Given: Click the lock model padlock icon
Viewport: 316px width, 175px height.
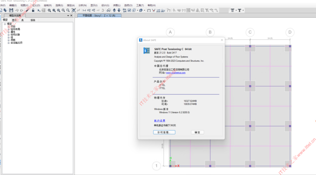Looking at the screenshot, I should pos(33,10).
